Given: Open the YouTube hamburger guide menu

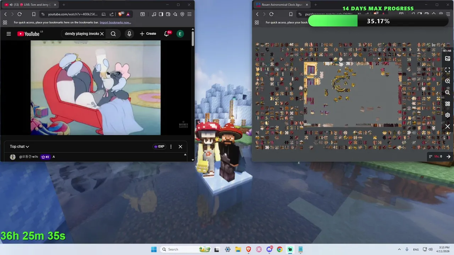Looking at the screenshot, I should [9, 34].
